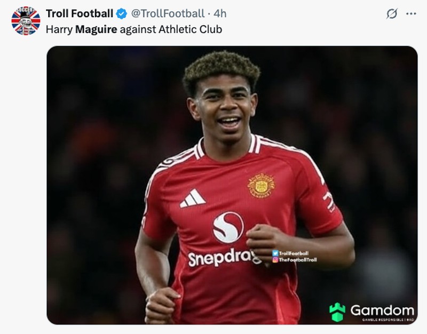Click the Instagram watermark icon

pyautogui.click(x=275, y=260)
